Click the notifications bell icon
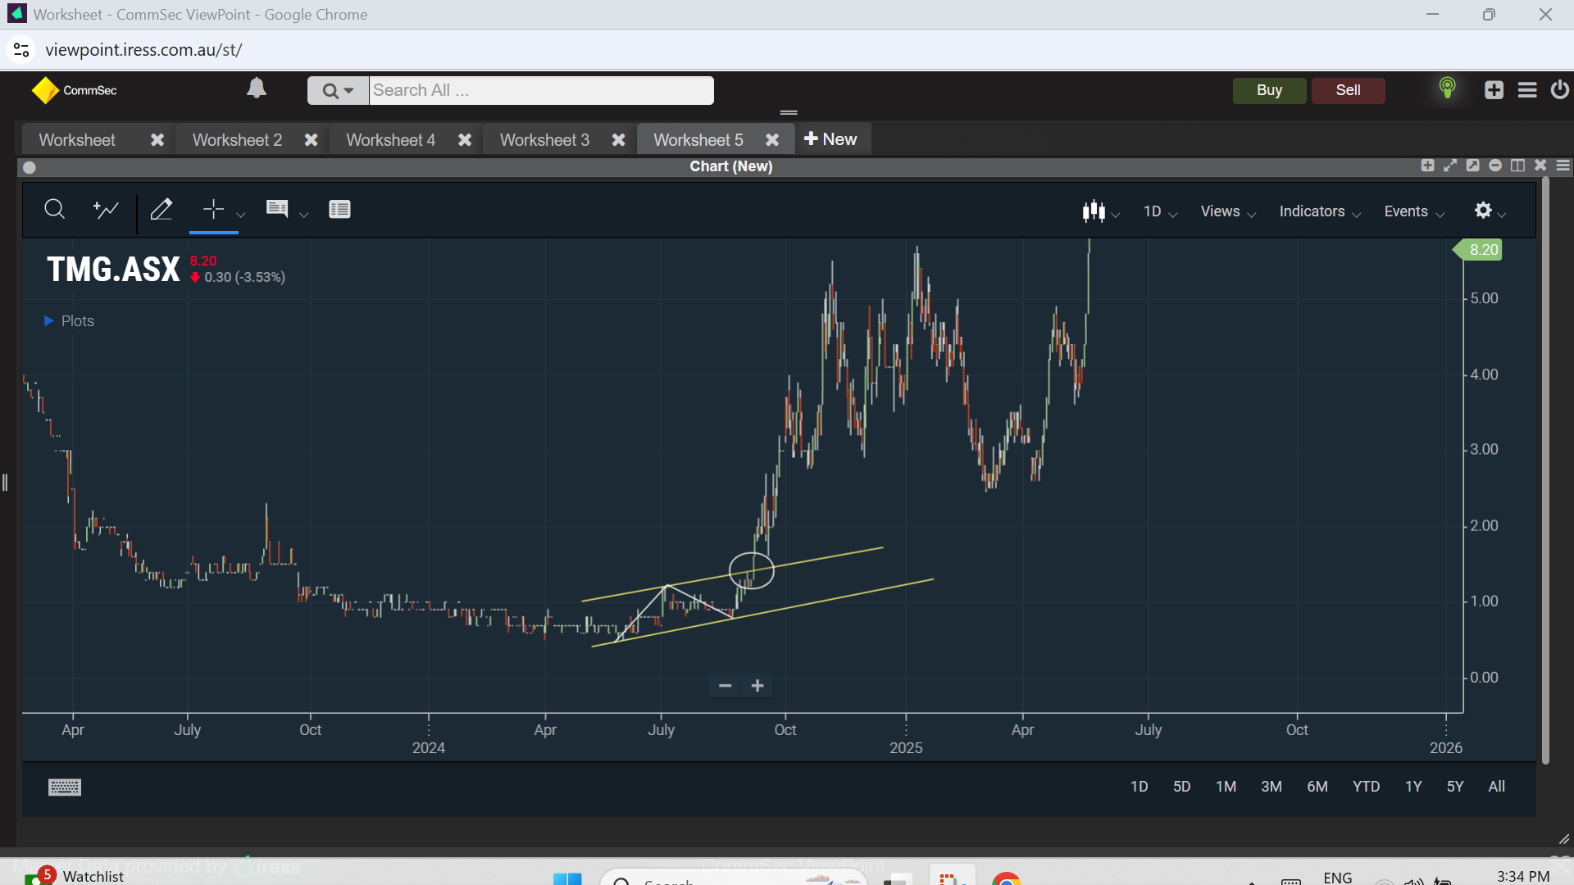This screenshot has height=885, width=1574. 257,88
